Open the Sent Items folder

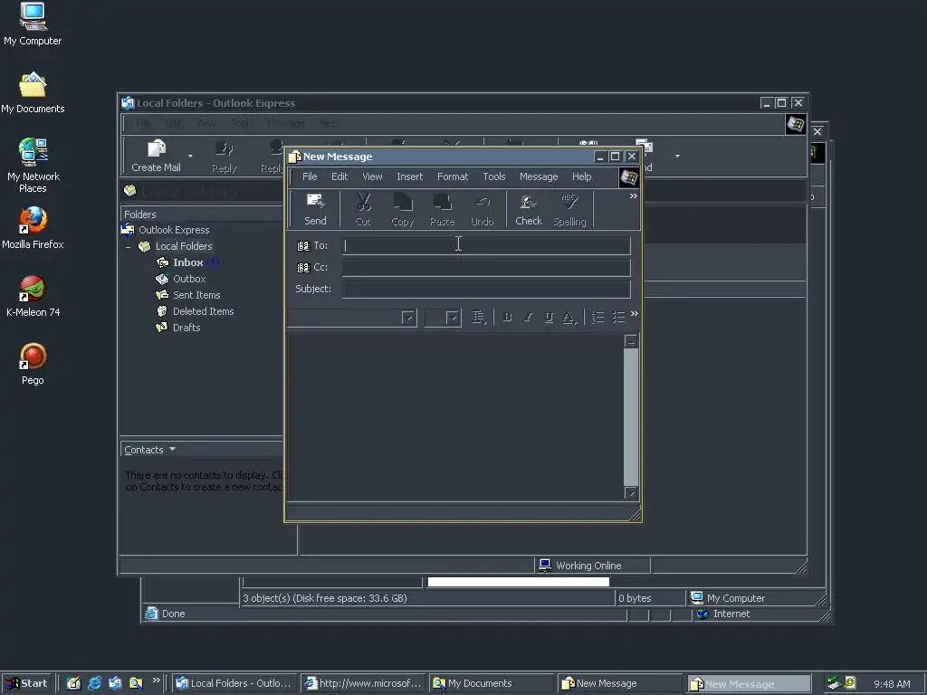coord(196,295)
